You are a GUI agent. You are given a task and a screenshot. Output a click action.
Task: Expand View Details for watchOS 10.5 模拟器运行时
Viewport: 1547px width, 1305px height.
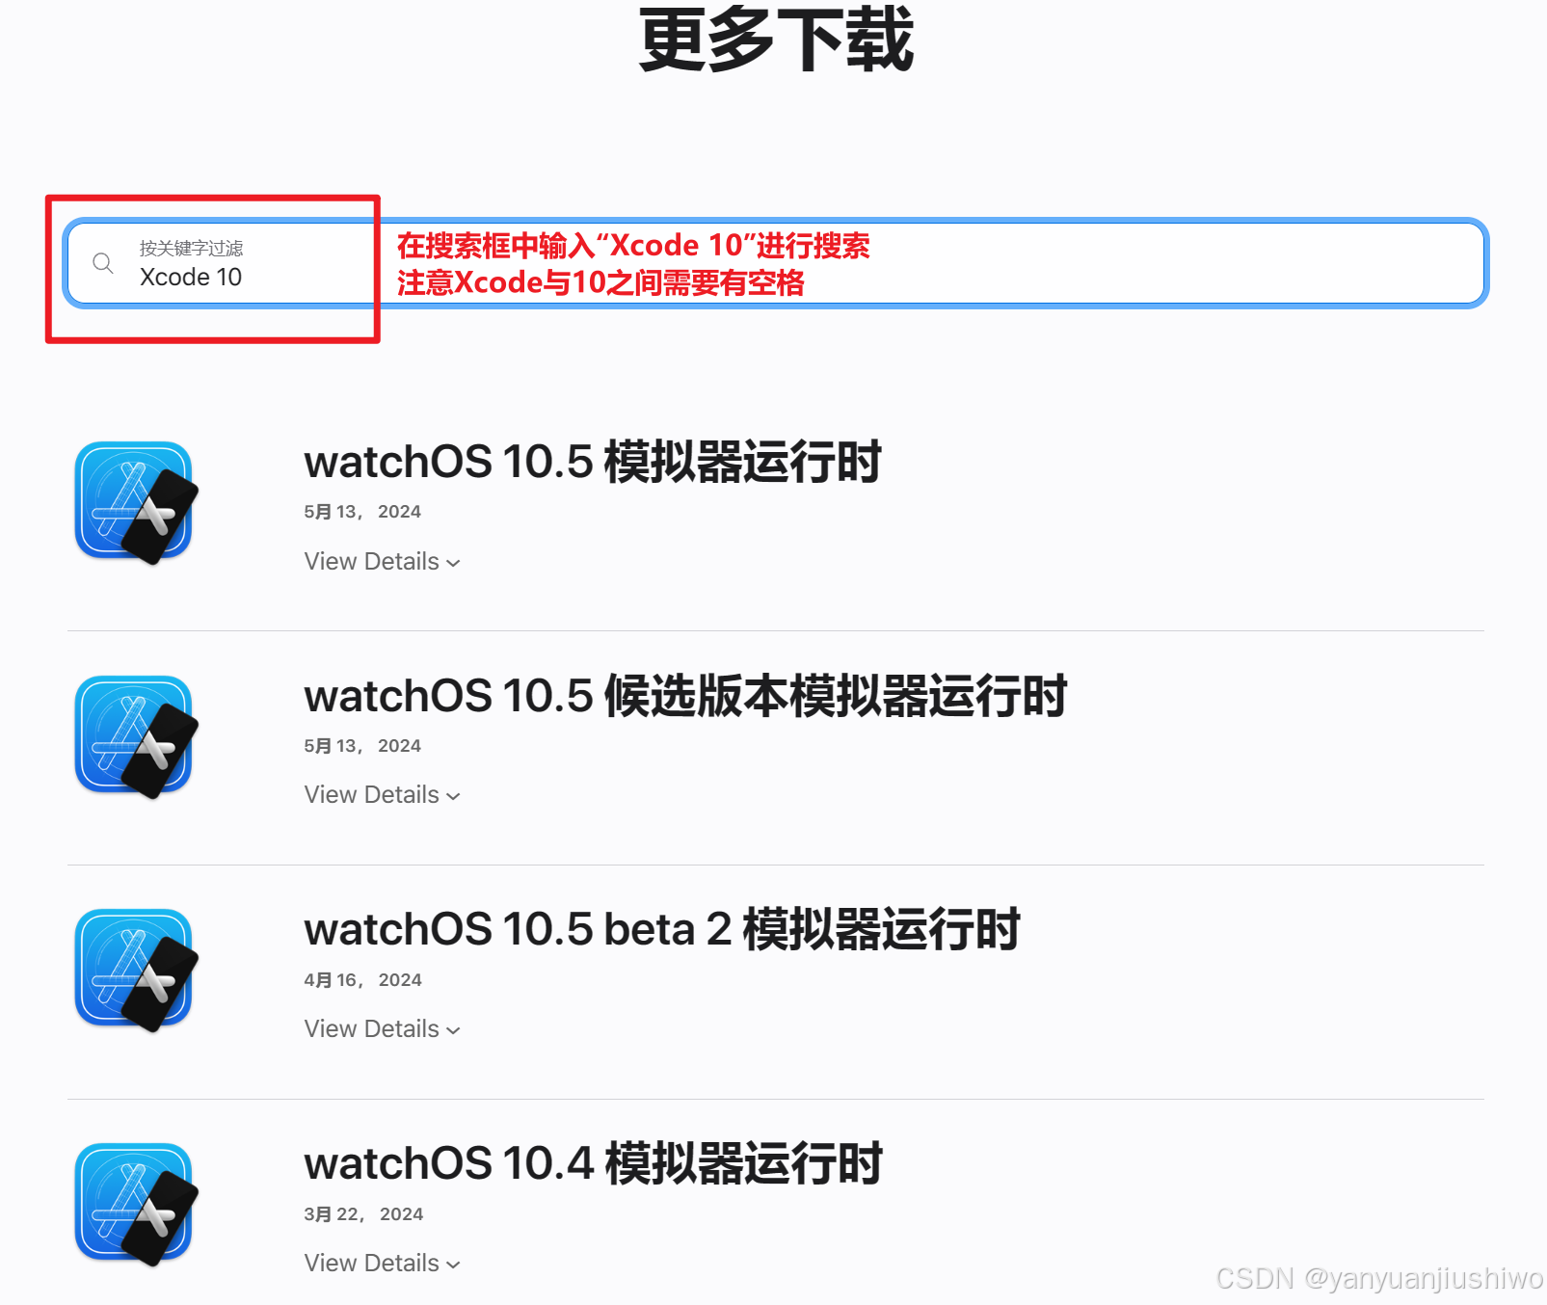point(382,561)
